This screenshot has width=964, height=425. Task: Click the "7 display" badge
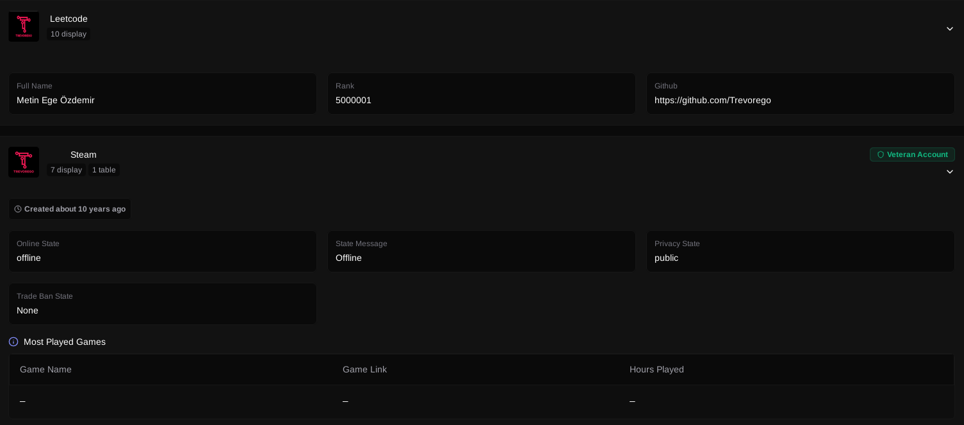click(x=67, y=170)
